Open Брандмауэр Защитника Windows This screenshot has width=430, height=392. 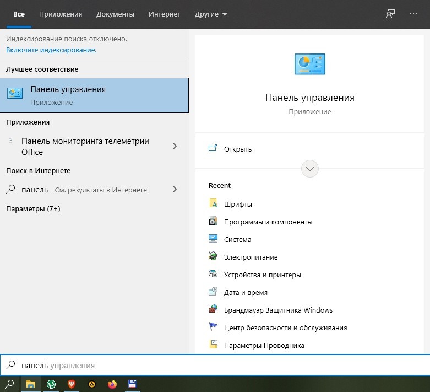point(278,310)
